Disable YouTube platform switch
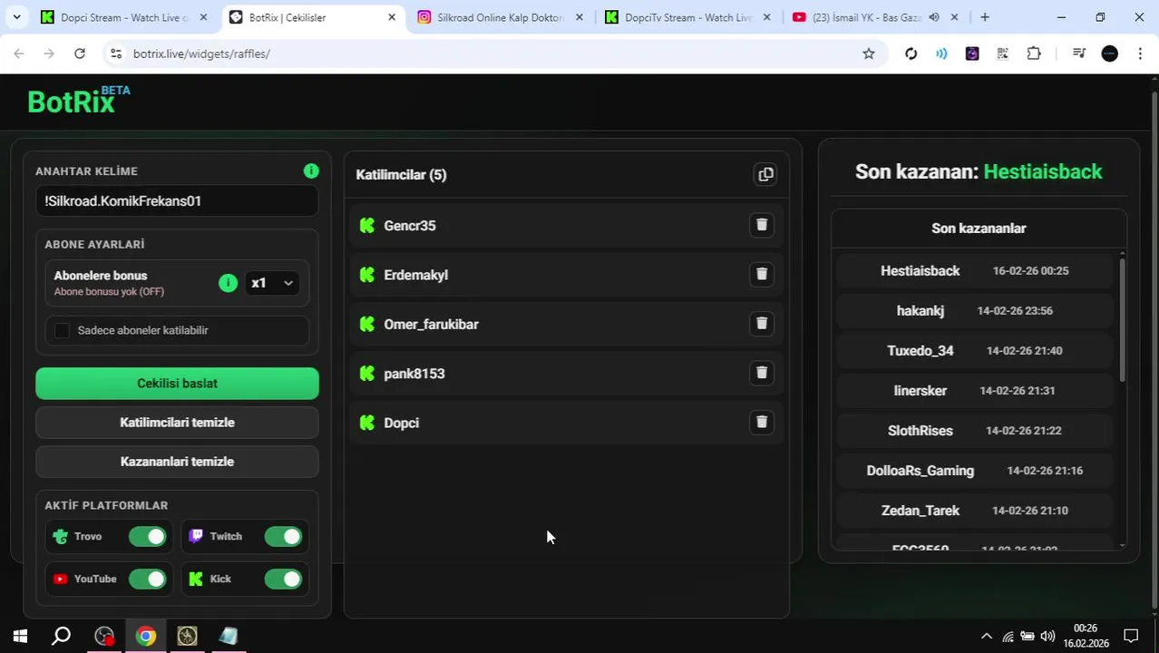Image resolution: width=1159 pixels, height=653 pixels. (x=147, y=579)
